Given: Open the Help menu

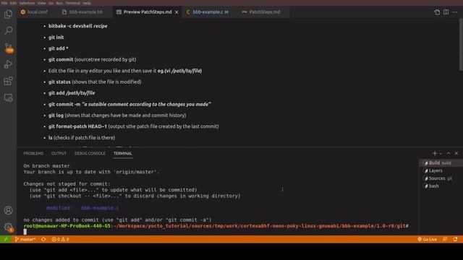Looking at the screenshot, I should coord(87,3).
